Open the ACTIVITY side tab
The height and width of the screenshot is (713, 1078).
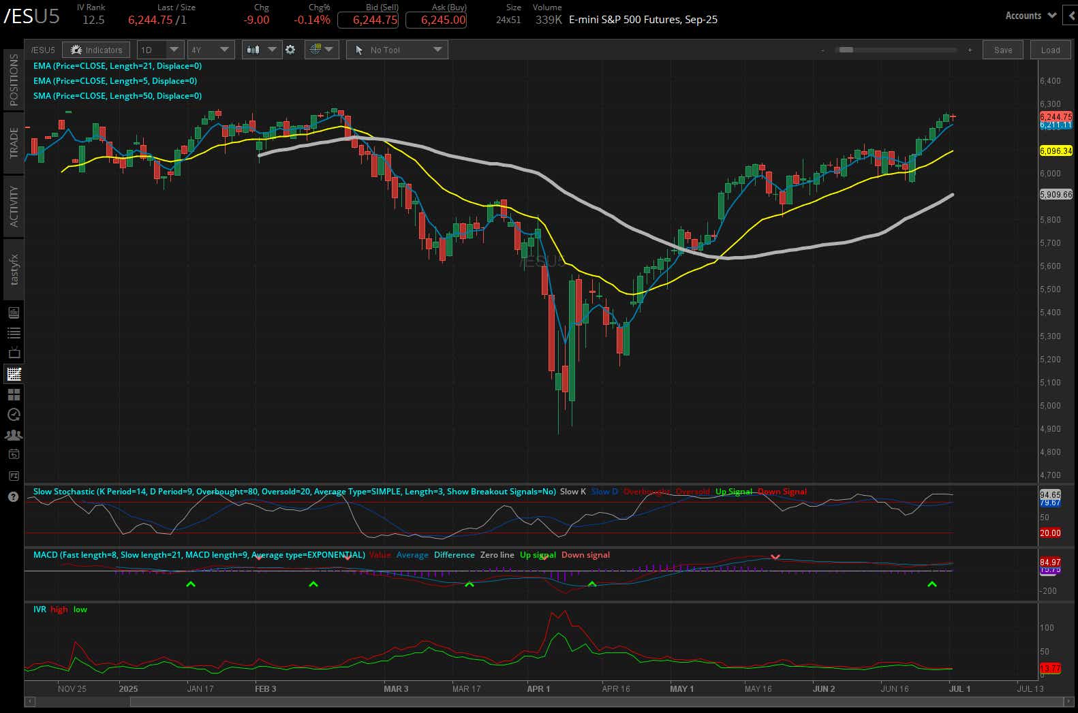pyautogui.click(x=14, y=206)
